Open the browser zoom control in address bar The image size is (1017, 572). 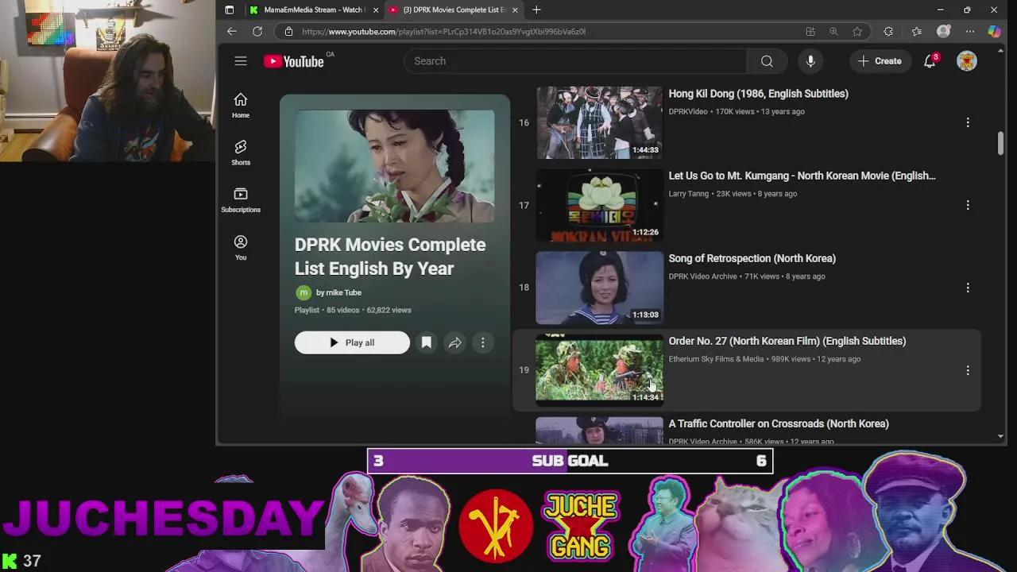833,32
